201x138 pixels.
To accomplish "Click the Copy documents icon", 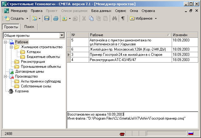I will [91, 18].
